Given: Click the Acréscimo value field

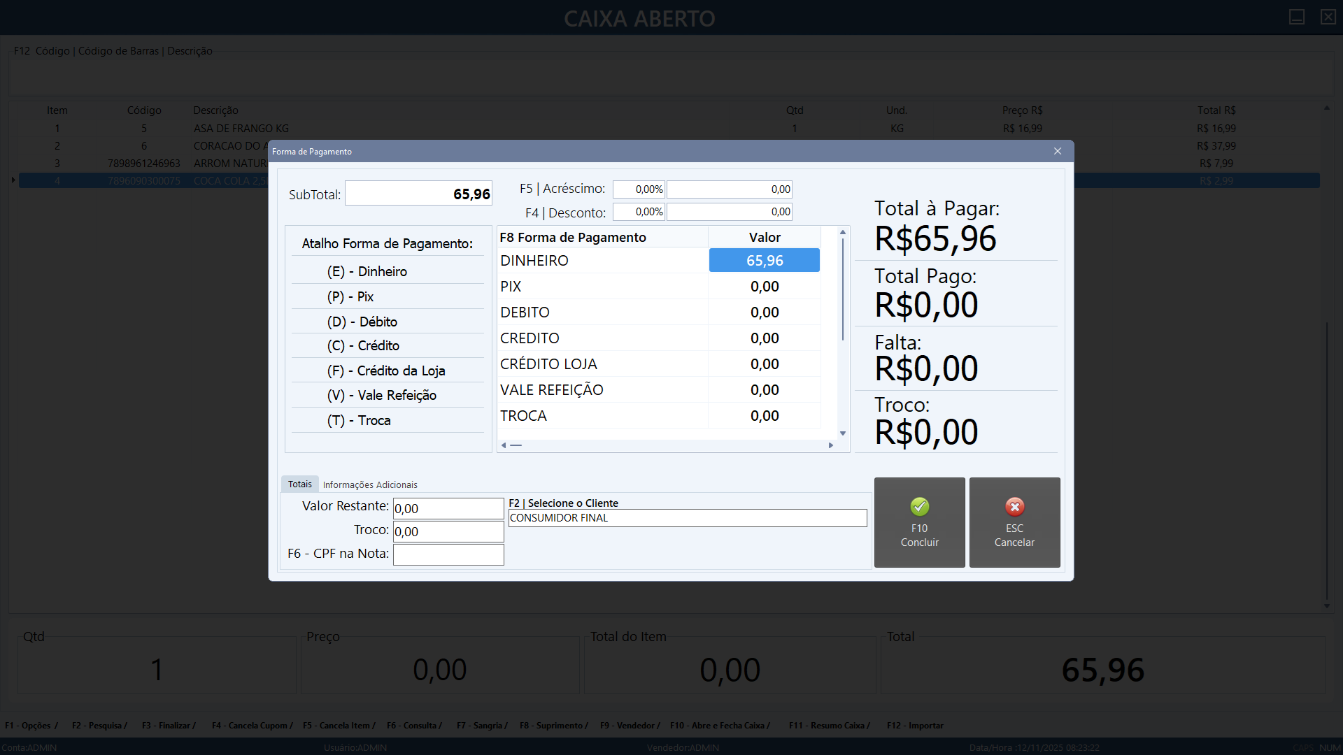Looking at the screenshot, I should coord(729,189).
